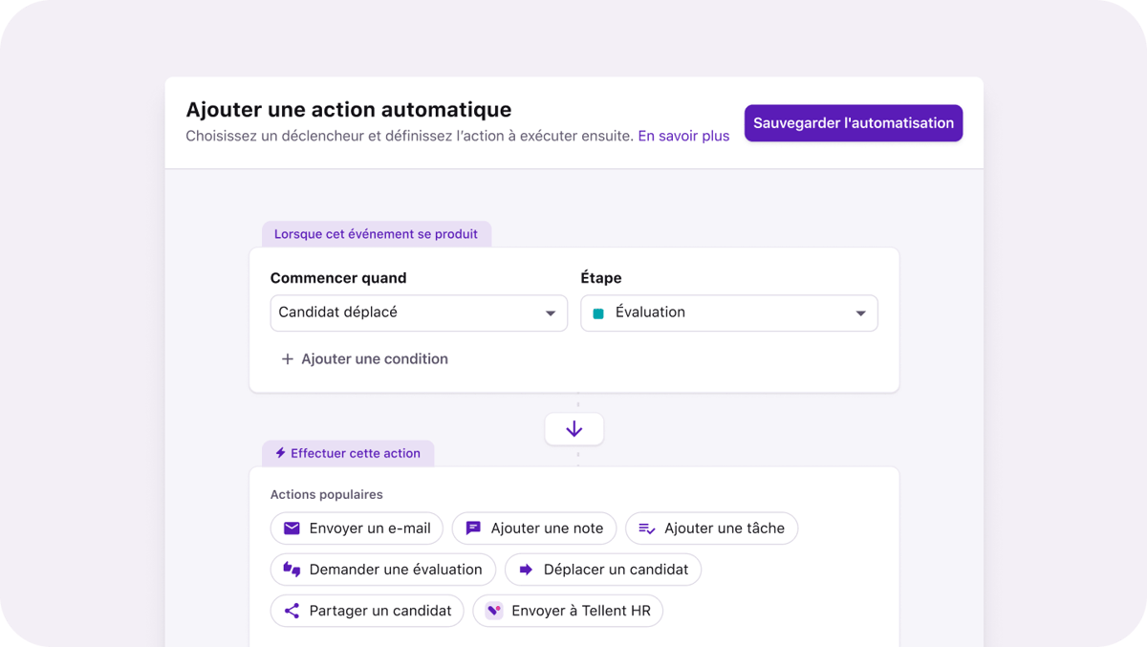Click the share icon on Partager un candidat

point(292,610)
